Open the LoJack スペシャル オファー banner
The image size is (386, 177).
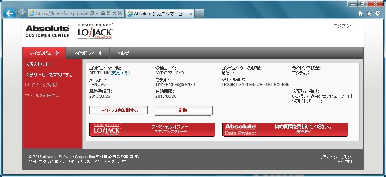coord(152,130)
